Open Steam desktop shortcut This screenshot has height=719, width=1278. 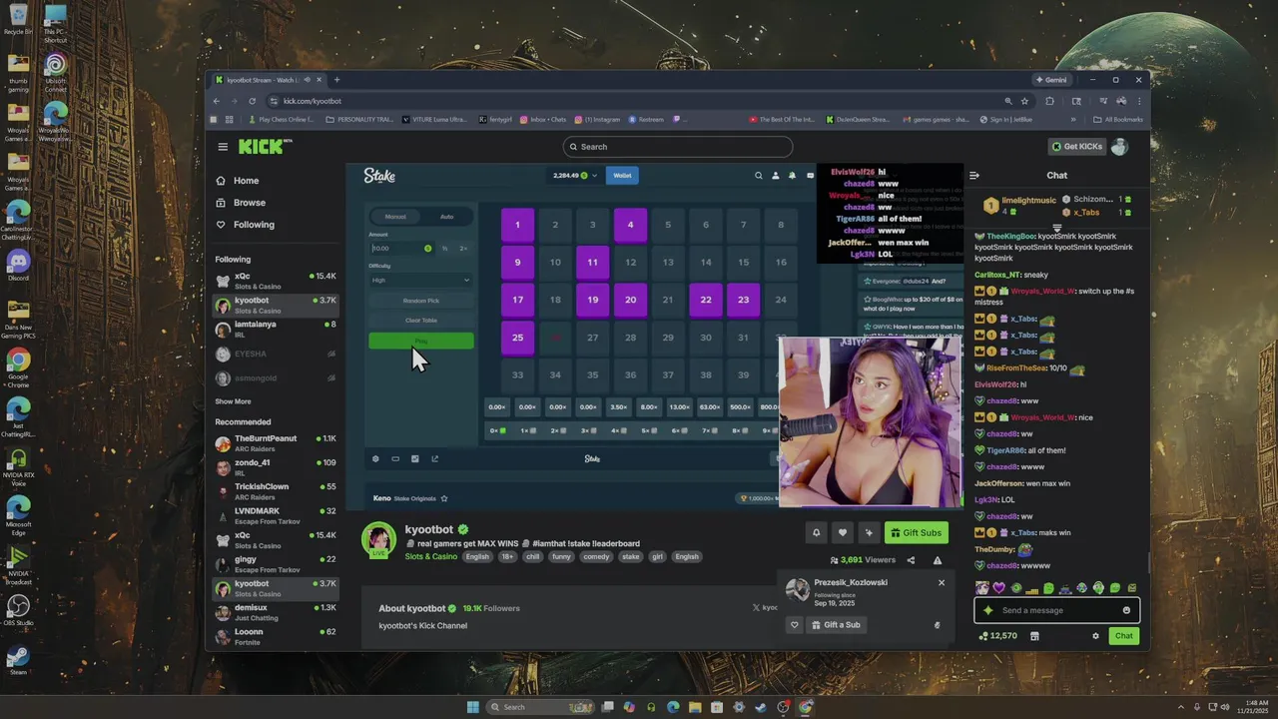18,660
